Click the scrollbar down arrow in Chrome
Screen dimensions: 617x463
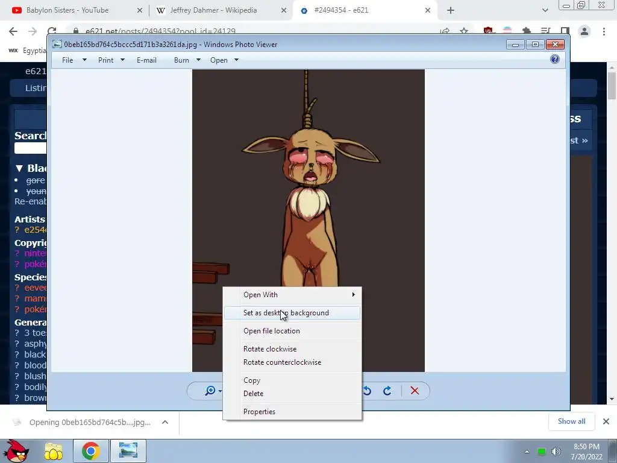pos(612,399)
